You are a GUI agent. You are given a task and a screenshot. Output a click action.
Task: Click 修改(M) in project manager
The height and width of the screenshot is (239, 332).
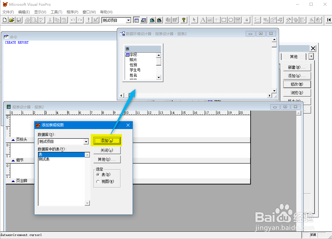point(297,84)
